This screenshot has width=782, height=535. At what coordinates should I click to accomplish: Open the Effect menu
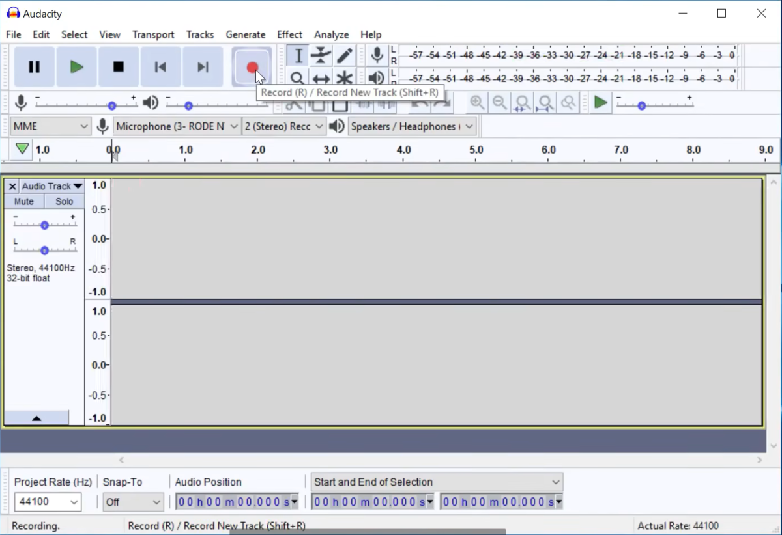point(289,34)
